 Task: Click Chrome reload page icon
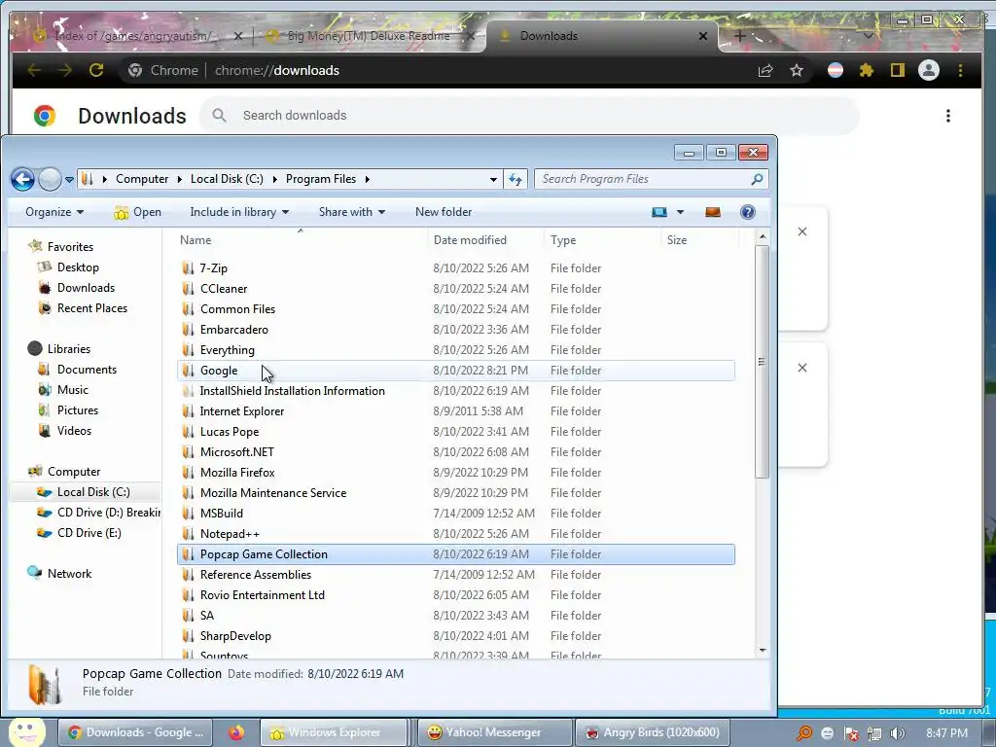[96, 70]
